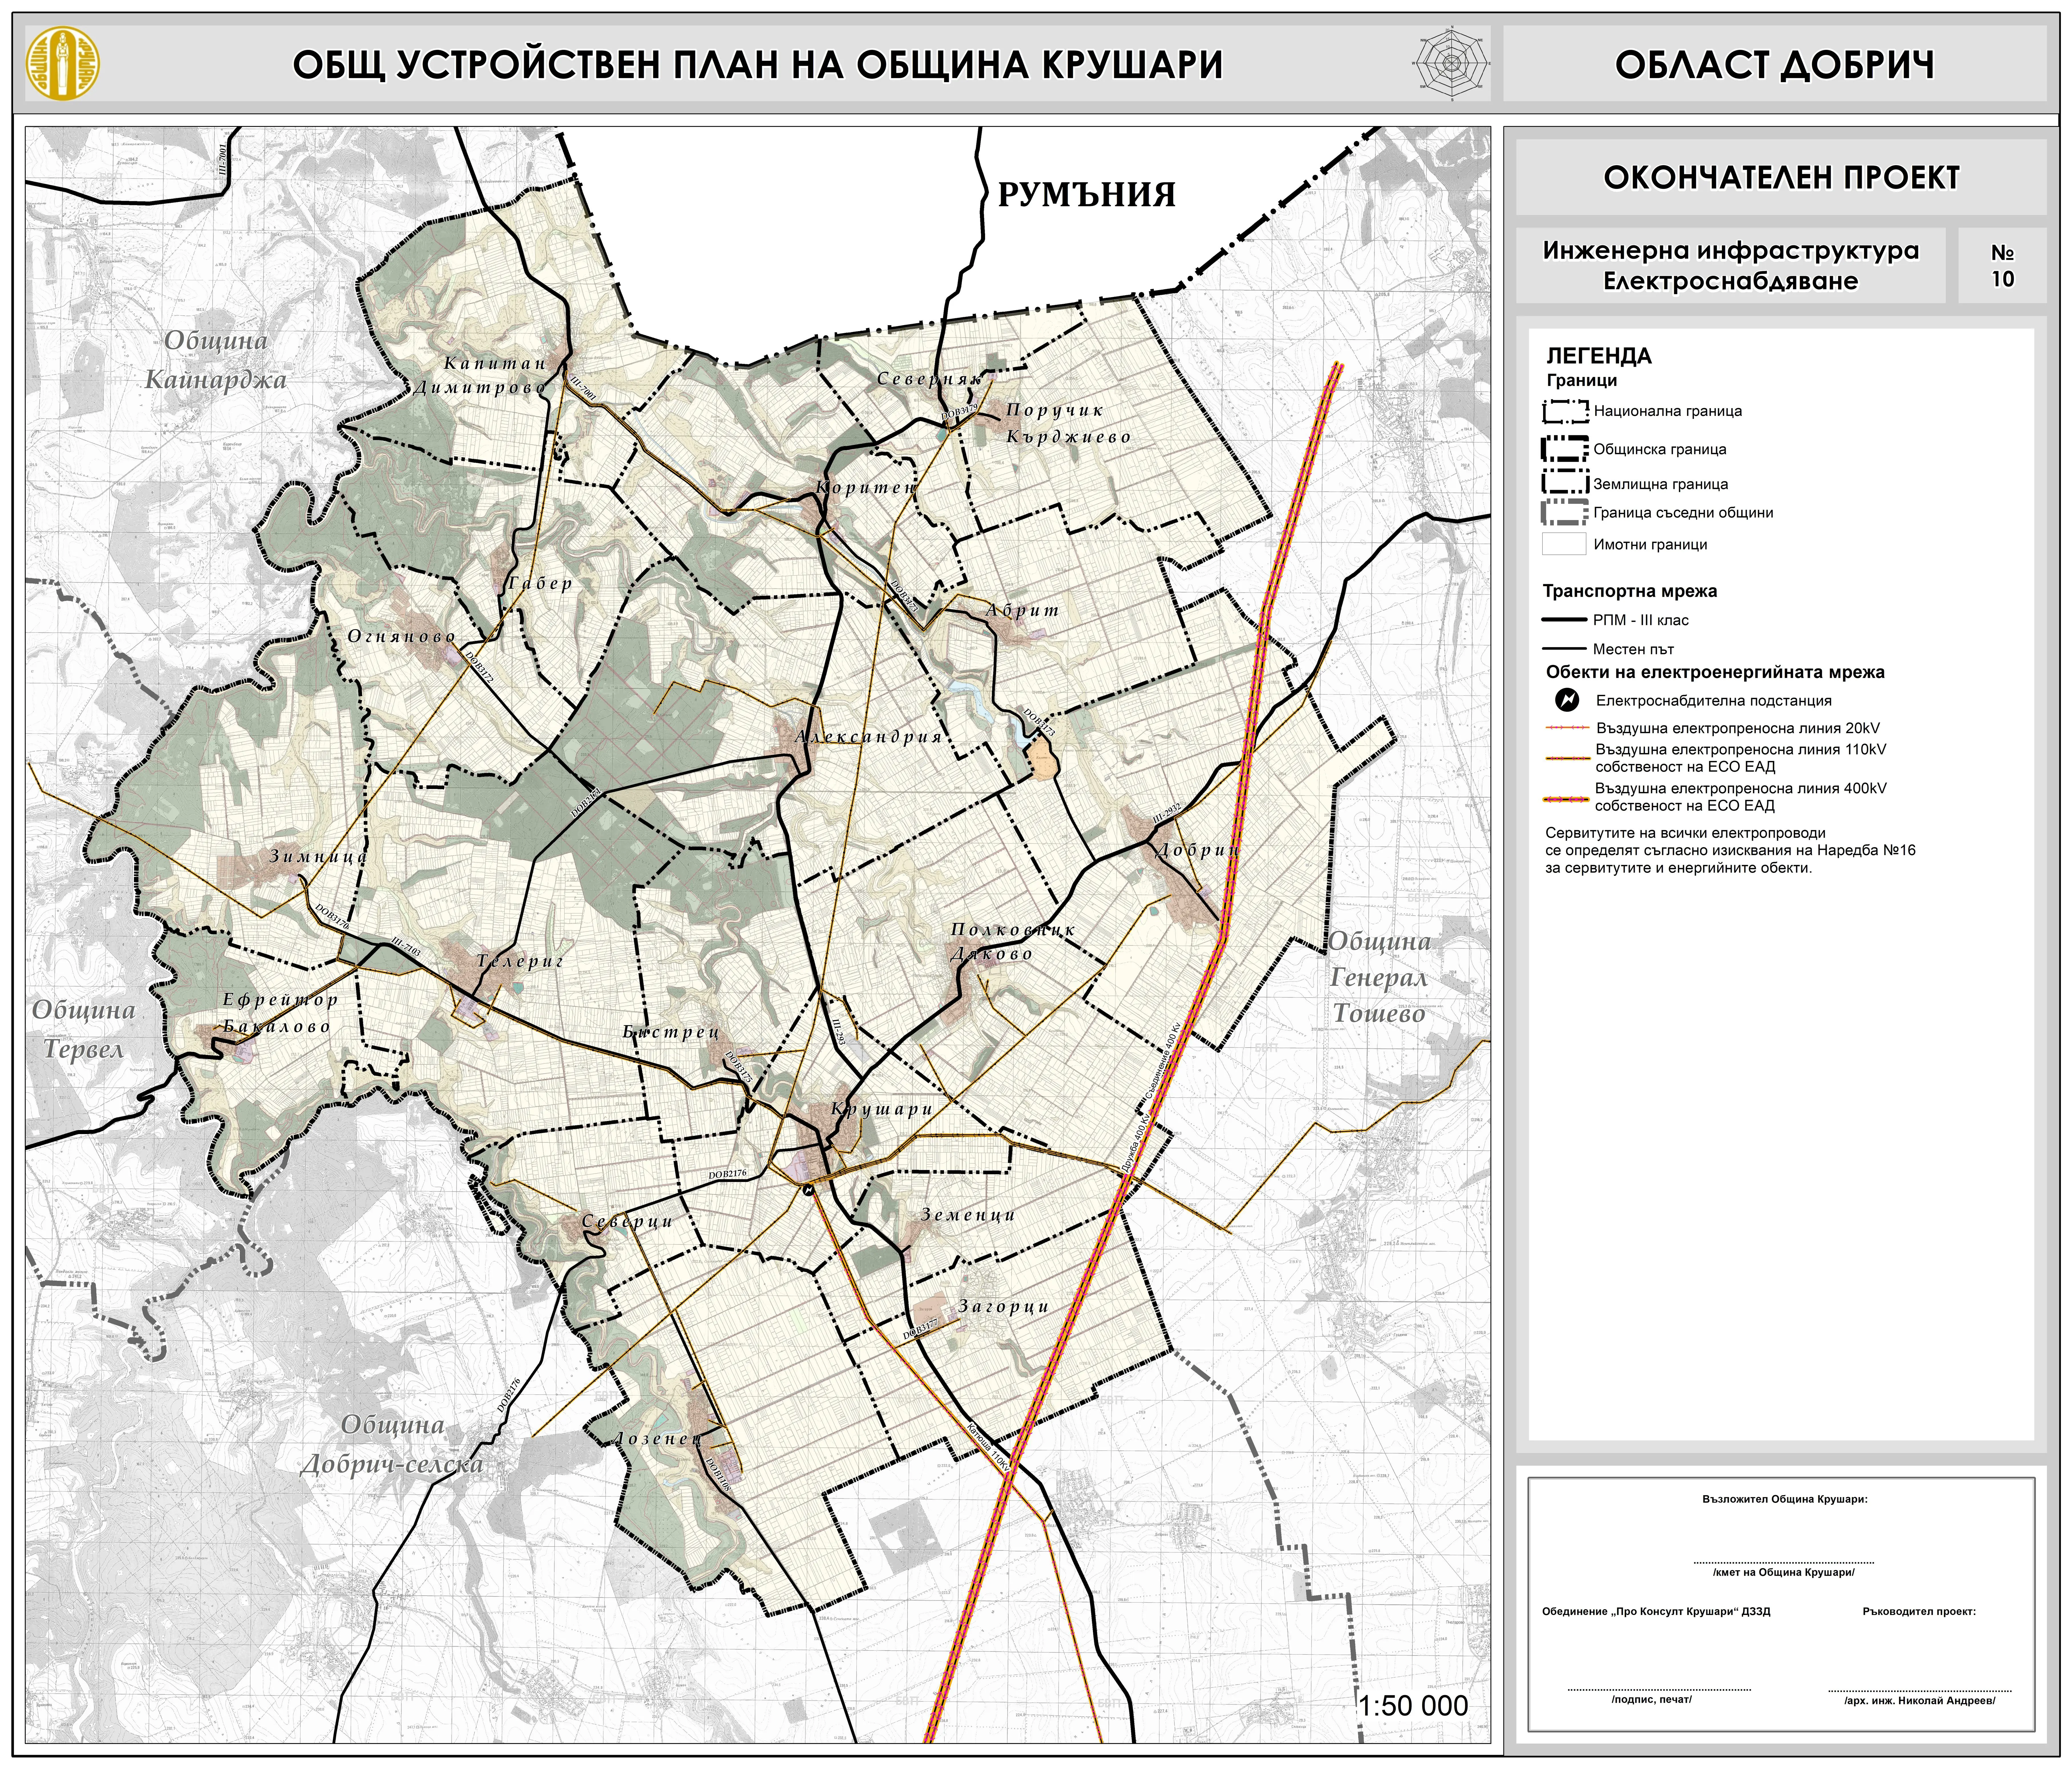Click the Добрин village label
This screenshot has height=1769, width=2072.
1198,850
